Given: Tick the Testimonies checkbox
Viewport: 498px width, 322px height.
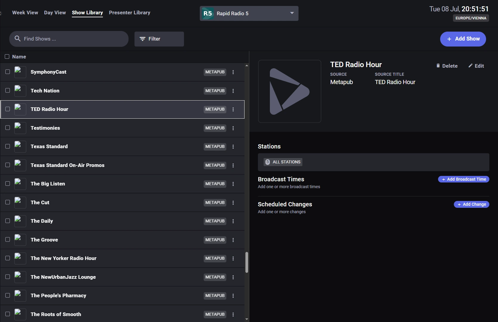Looking at the screenshot, I should 8,128.
